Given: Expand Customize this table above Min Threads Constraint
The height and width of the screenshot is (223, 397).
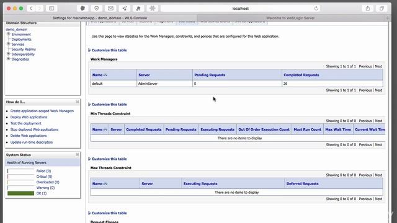Looking at the screenshot, I should [107, 105].
